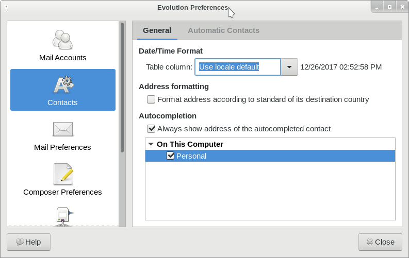Open the Table column dropdown arrow
This screenshot has width=409, height=258.
289,67
